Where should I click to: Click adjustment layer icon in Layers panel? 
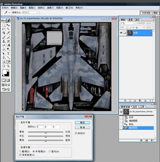pos(140,100)
